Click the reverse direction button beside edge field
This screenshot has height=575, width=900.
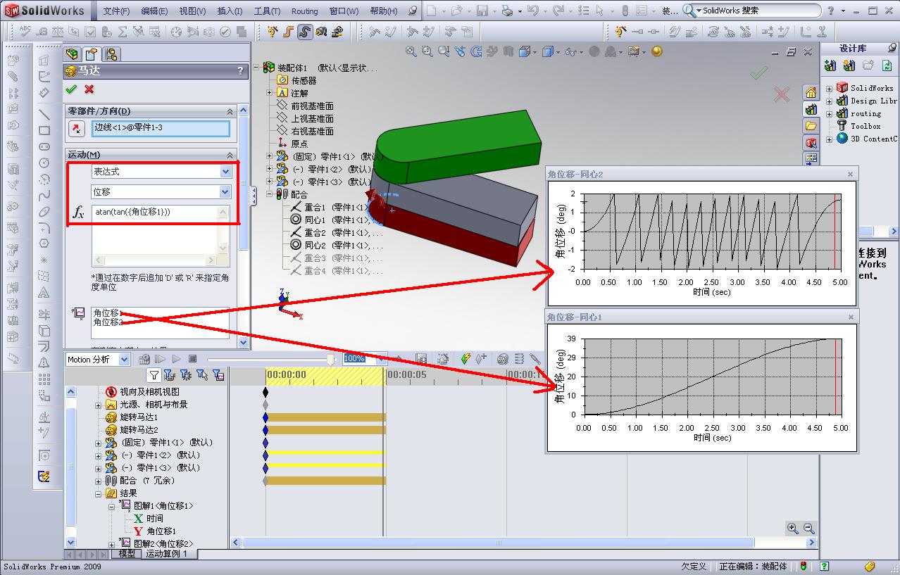click(76, 129)
